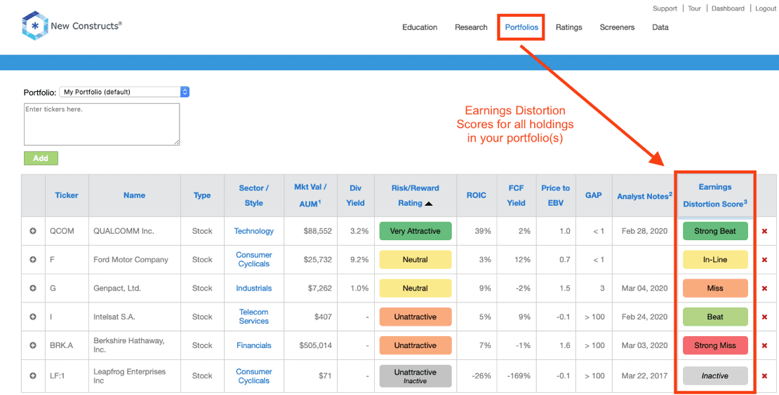Image resolution: width=779 pixels, height=395 pixels.
Task: Sort by Div Yield column header
Action: point(356,195)
